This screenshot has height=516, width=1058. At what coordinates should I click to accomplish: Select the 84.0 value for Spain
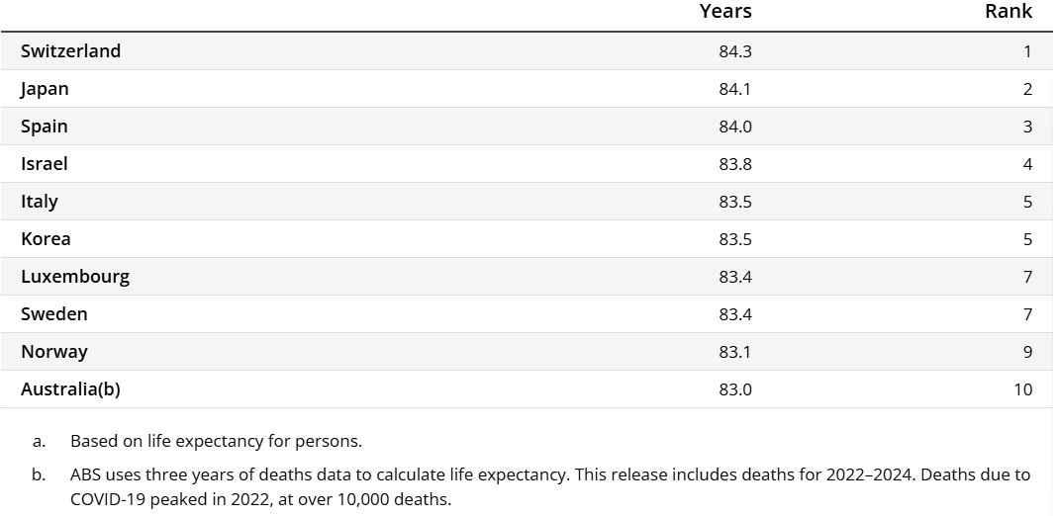click(x=735, y=127)
